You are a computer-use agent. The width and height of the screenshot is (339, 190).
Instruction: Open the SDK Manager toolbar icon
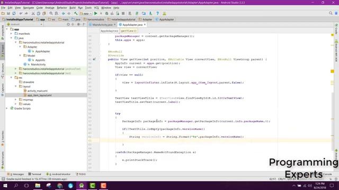pos(150,13)
